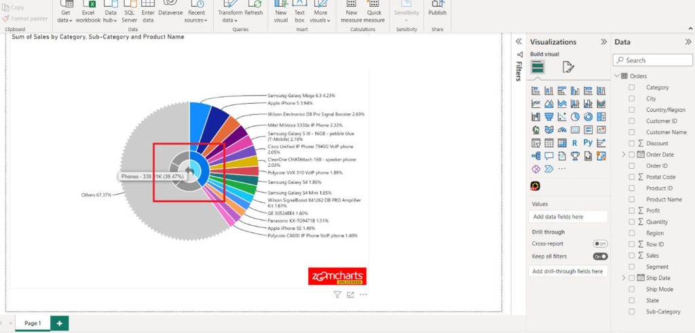Click the Refresh button

click(x=254, y=9)
